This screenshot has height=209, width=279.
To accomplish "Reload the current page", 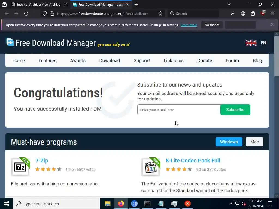I will (x=26, y=14).
